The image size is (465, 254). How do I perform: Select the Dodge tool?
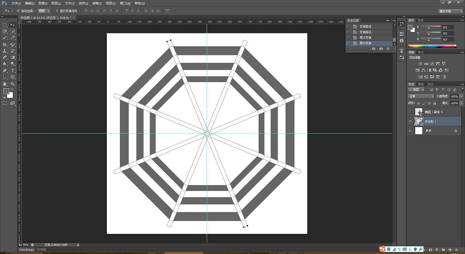point(13,64)
